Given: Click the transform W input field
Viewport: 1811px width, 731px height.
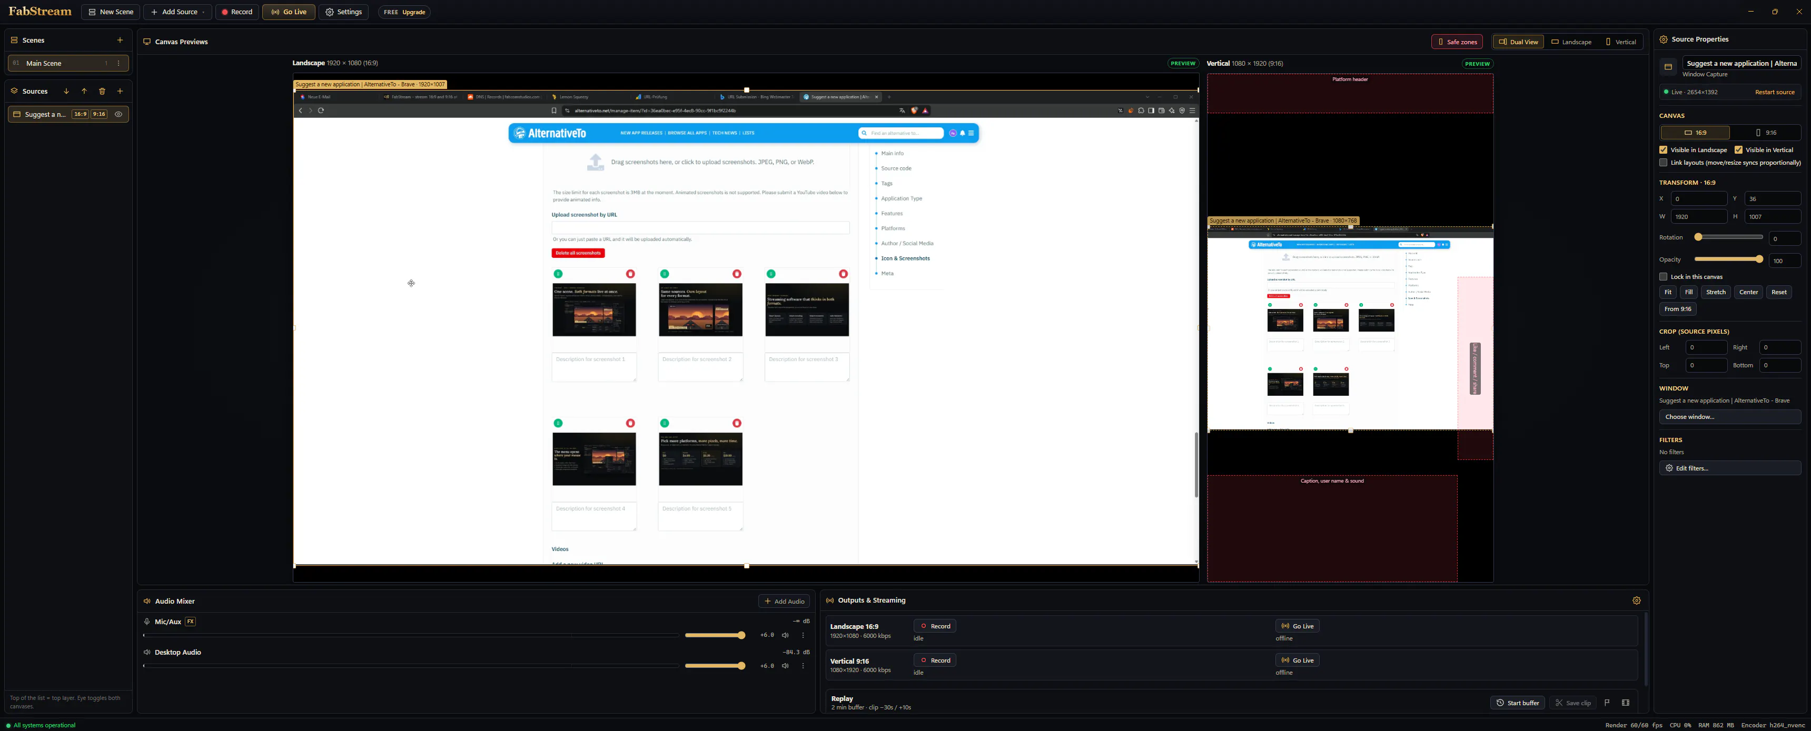Looking at the screenshot, I should pyautogui.click(x=1698, y=216).
